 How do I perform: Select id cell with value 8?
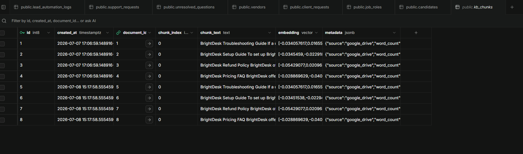pos(36,120)
